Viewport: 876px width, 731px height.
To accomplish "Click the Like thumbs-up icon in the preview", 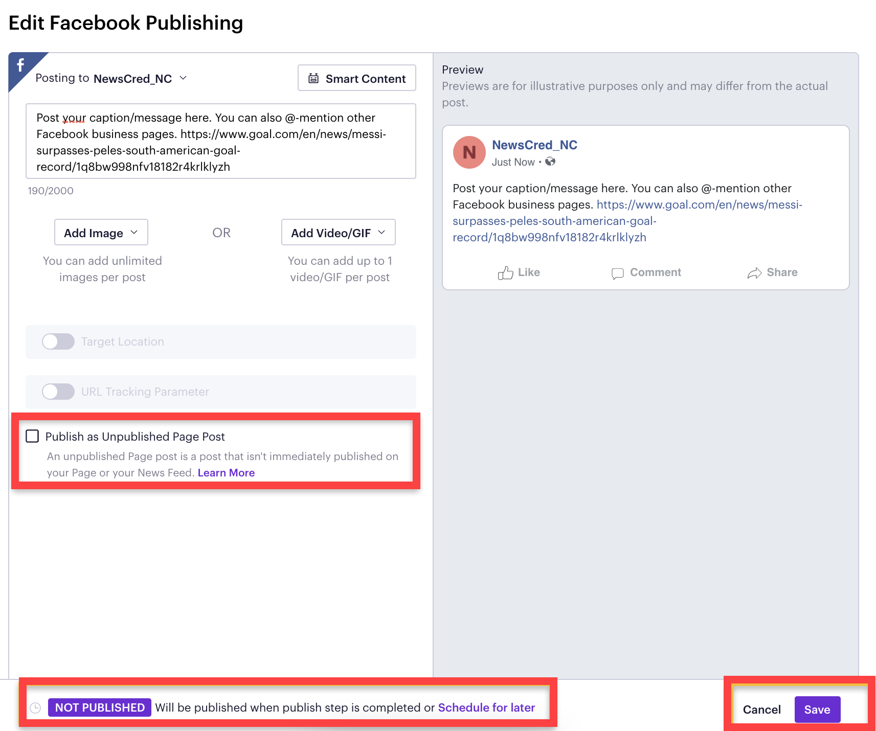I will tap(505, 273).
